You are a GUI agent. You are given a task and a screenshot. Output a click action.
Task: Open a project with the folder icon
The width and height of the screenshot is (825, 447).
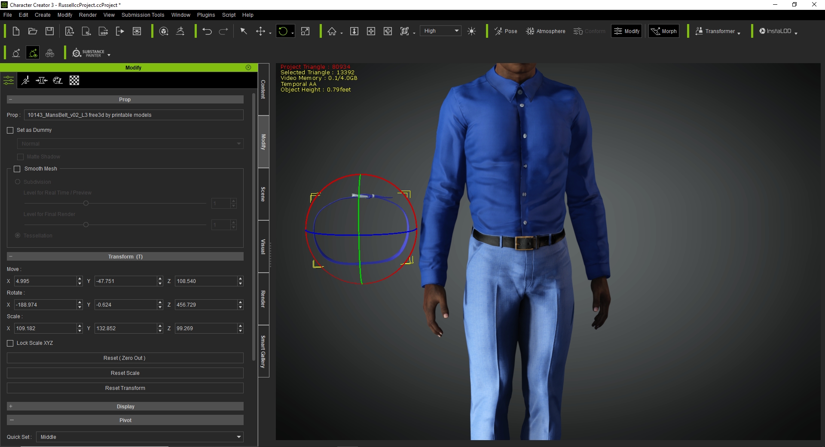[x=33, y=31]
